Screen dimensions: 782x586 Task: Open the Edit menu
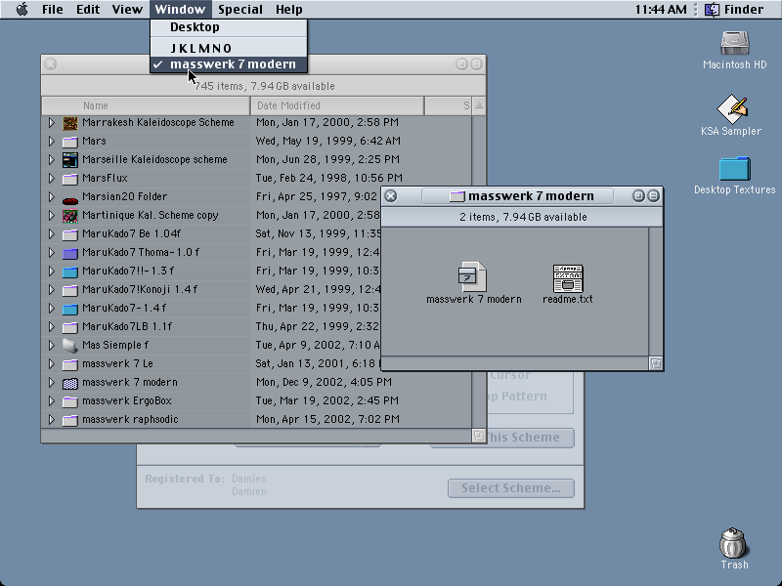click(x=88, y=9)
